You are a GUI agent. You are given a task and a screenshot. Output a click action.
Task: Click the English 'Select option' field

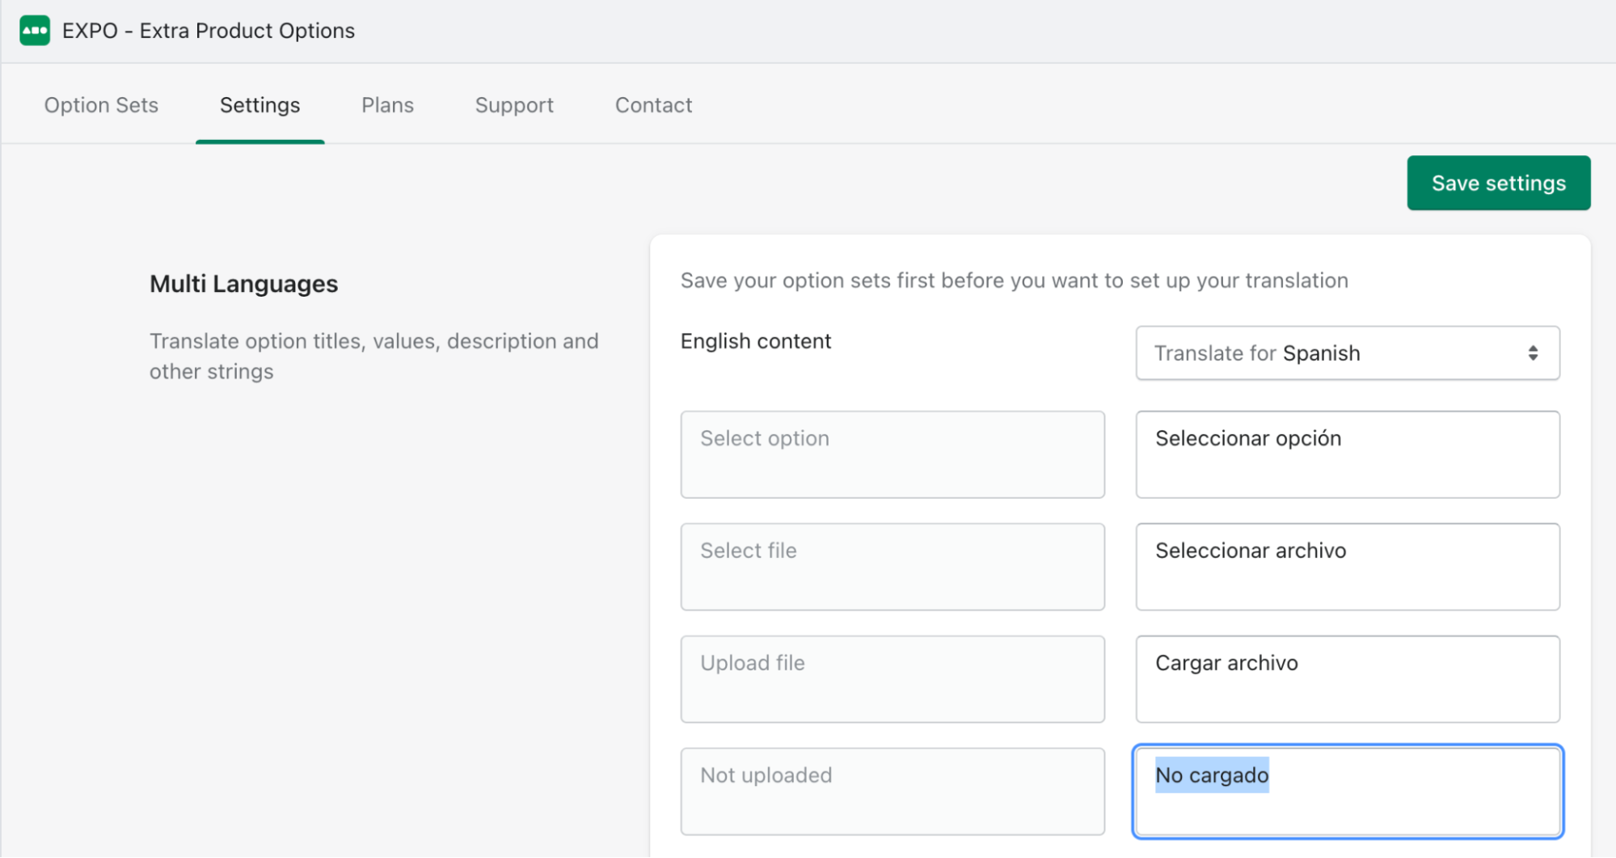(x=892, y=454)
